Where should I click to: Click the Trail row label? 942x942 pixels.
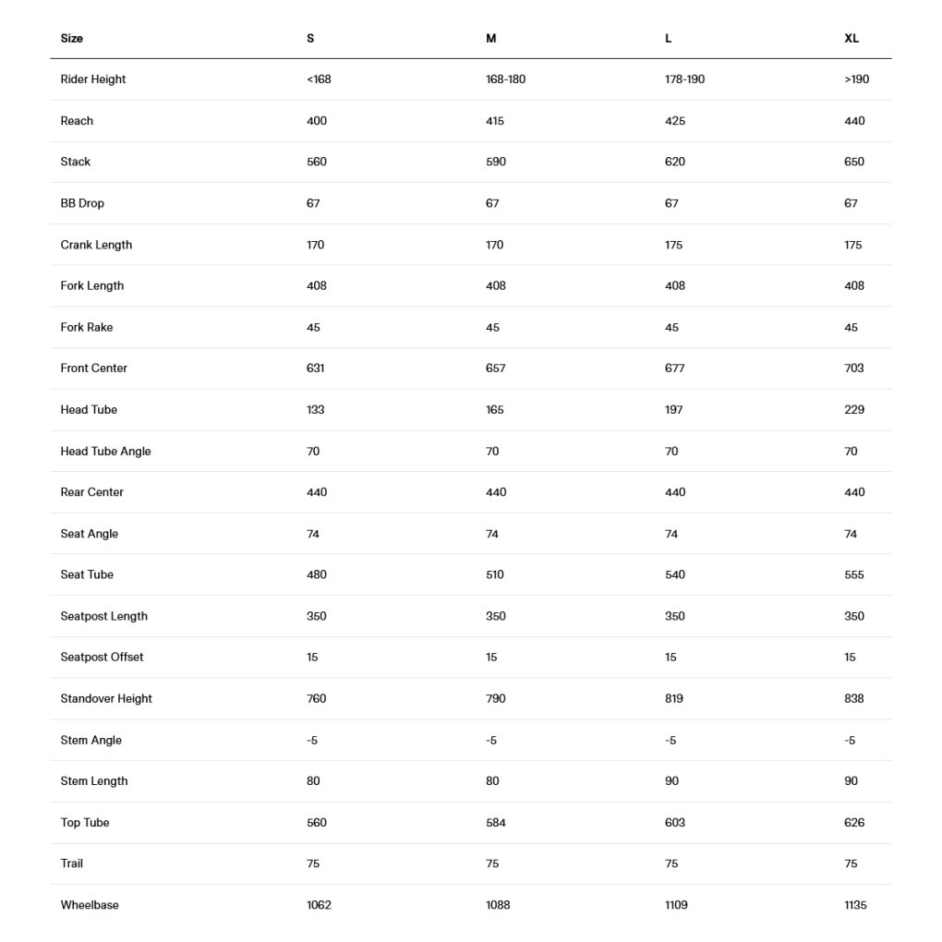click(x=72, y=863)
